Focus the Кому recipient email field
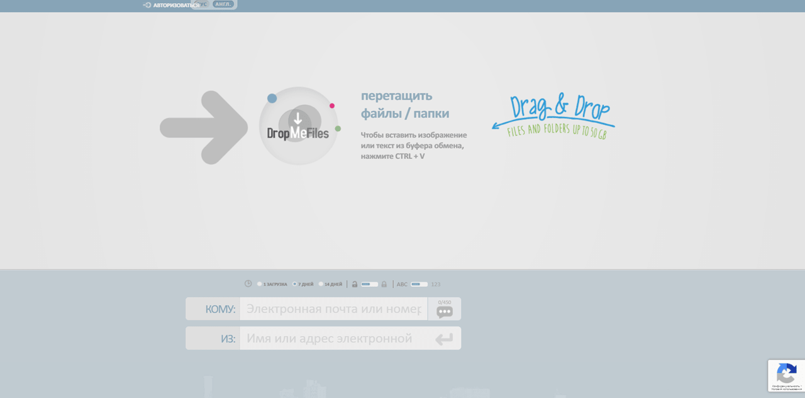Screen dimensions: 805x398 pos(333,309)
